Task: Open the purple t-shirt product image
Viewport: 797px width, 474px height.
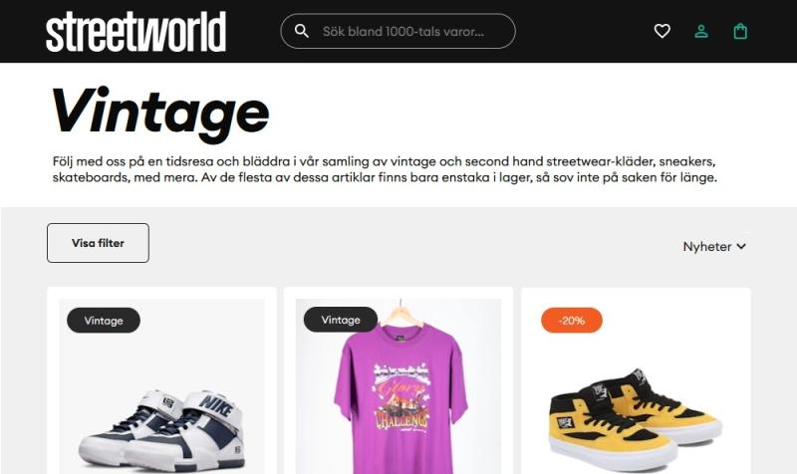Action: pyautogui.click(x=398, y=386)
